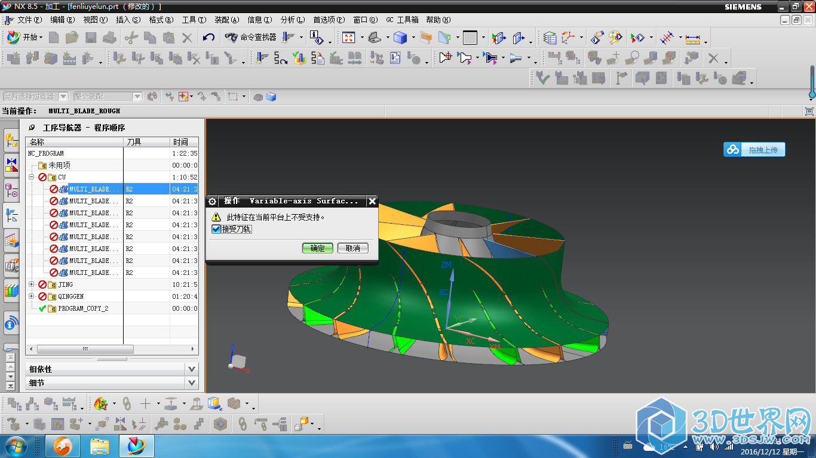Click the Fit view icon
This screenshot has height=458, width=816.
[x=349, y=38]
